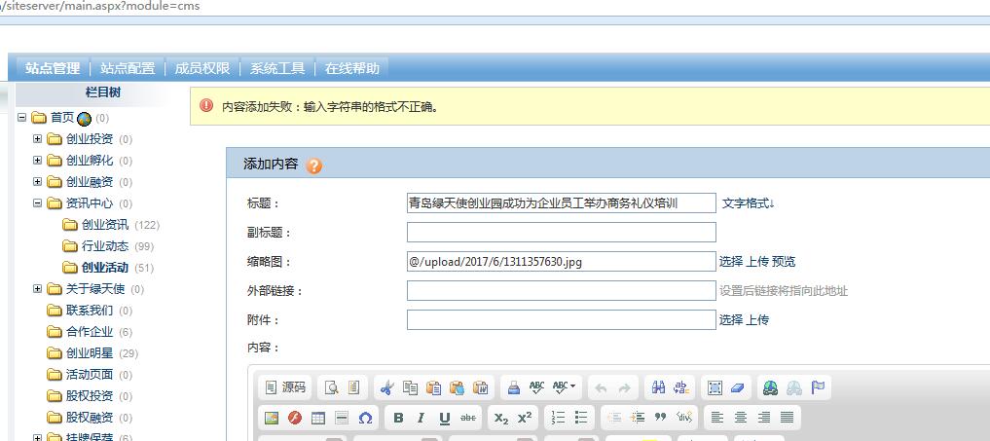
Task: Open the 系统工具 menu
Action: pyautogui.click(x=277, y=68)
